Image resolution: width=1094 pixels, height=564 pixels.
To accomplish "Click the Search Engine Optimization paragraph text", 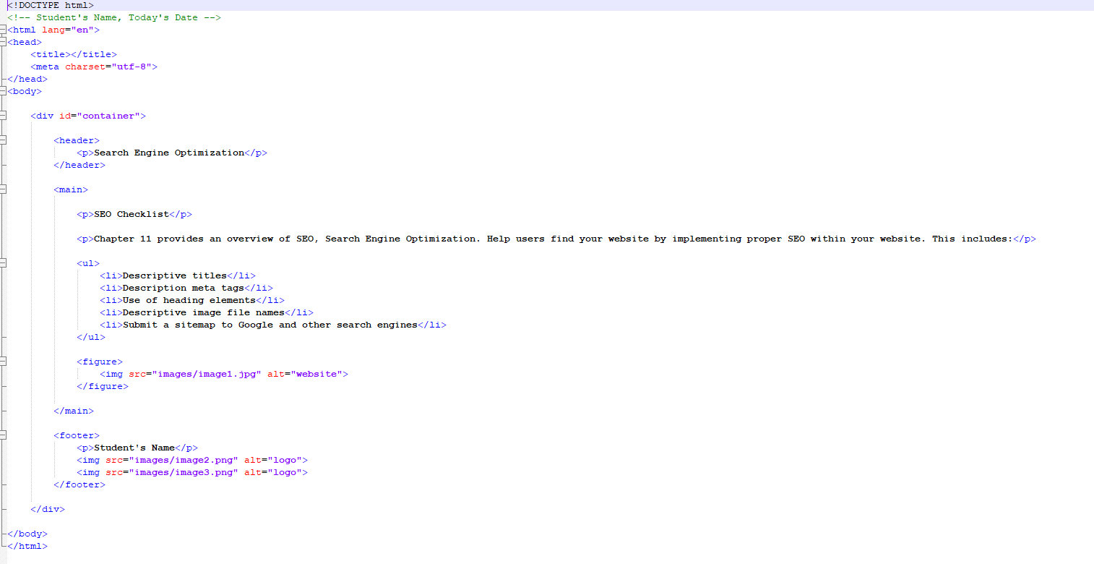I will pyautogui.click(x=168, y=153).
